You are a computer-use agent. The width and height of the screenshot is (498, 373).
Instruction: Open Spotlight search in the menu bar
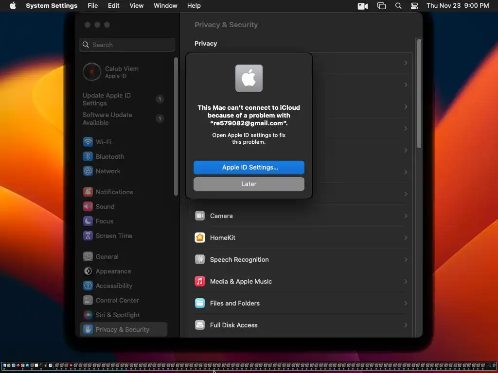[x=398, y=6]
